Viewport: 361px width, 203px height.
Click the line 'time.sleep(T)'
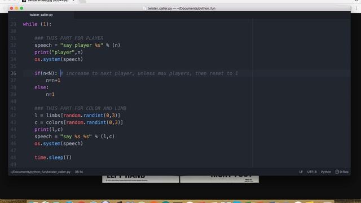coord(53,158)
